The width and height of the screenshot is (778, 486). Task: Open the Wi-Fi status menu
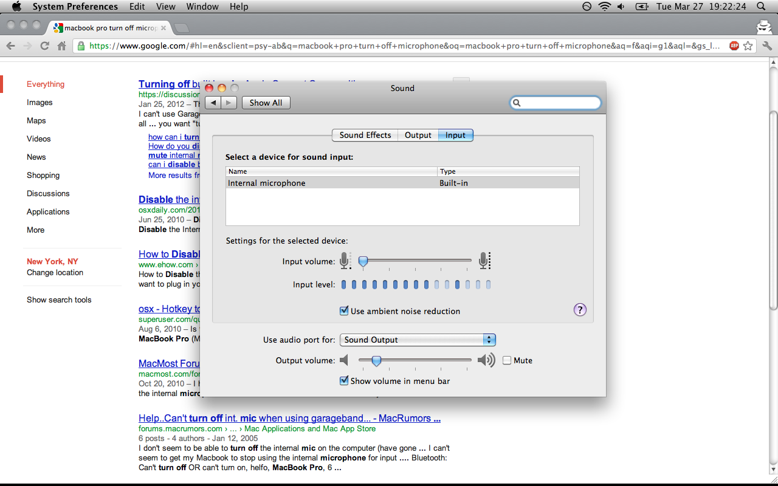[x=604, y=7]
